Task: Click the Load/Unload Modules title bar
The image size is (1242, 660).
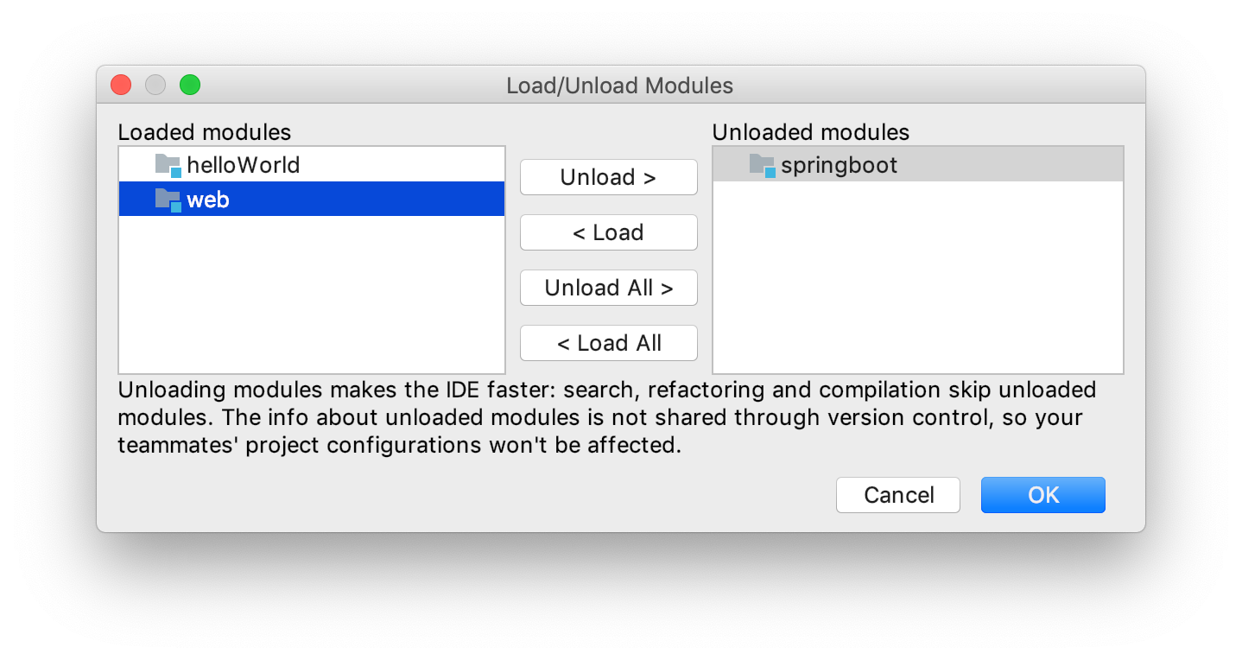Action: tap(620, 86)
